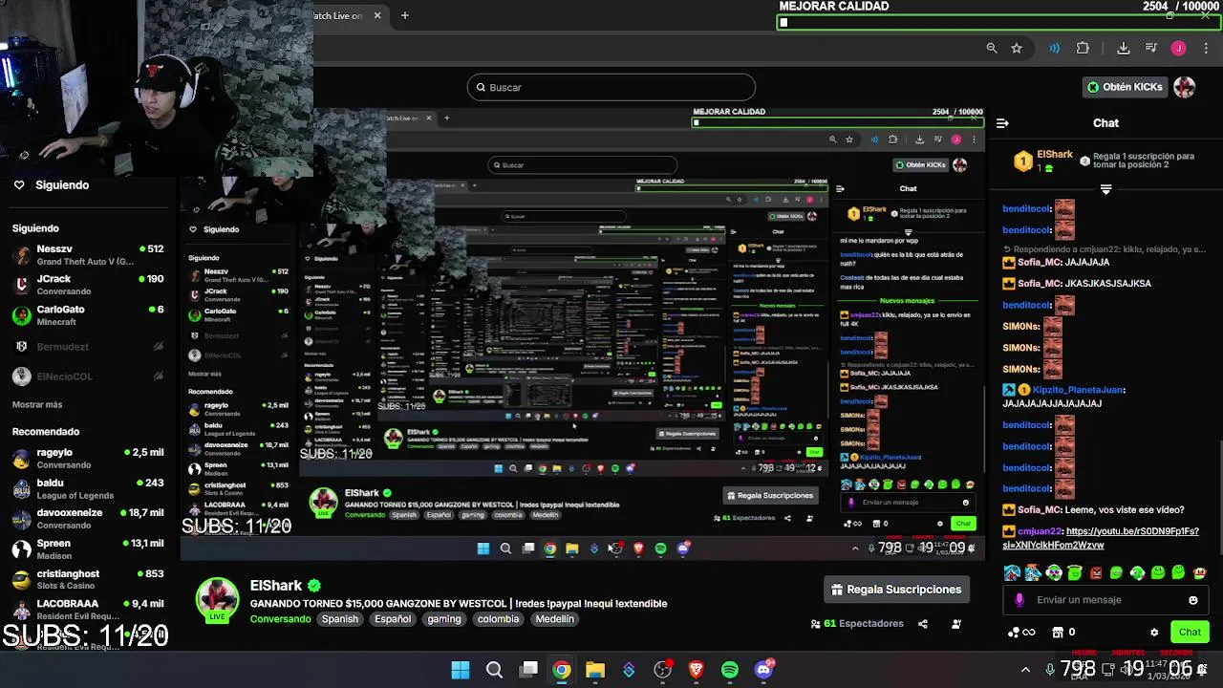The image size is (1223, 688).
Task: Open the leftmost sidebar's JCrack channel (190 viewers)
Action: [88, 285]
